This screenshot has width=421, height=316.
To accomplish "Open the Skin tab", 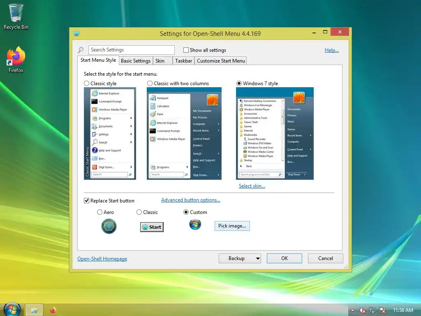I will pyautogui.click(x=162, y=61).
